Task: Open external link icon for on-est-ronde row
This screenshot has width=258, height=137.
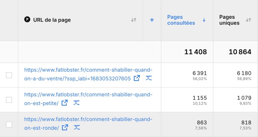Action: coord(65,127)
